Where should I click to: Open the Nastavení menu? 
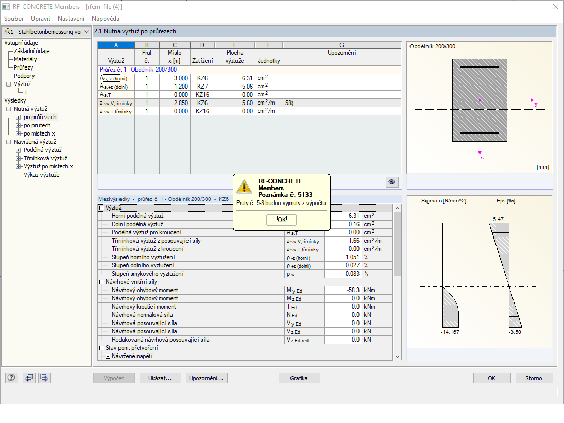(71, 18)
